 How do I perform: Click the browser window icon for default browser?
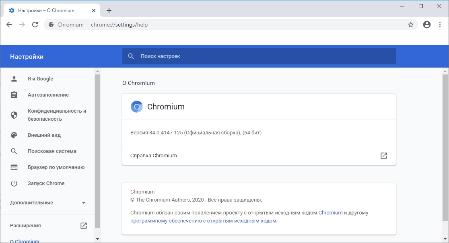[14, 167]
